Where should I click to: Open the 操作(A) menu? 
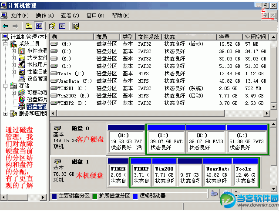click(45, 16)
